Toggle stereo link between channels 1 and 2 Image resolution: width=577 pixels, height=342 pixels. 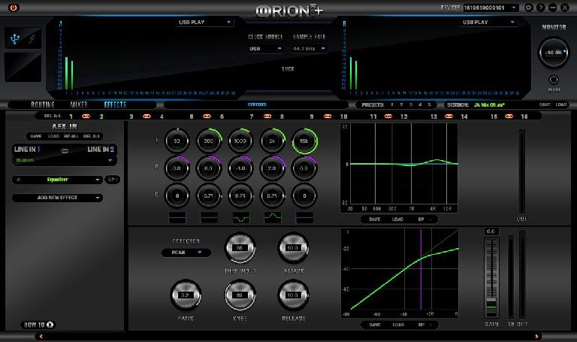86,117
